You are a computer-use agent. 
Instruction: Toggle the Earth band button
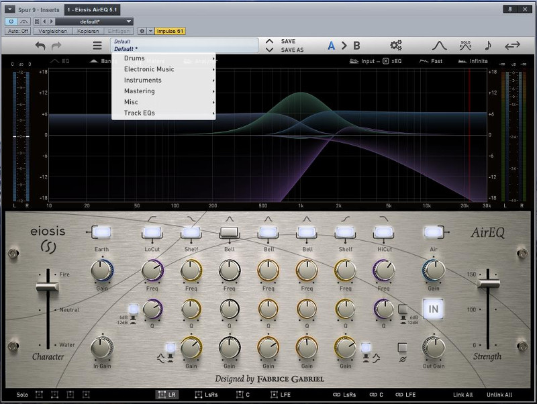(102, 232)
